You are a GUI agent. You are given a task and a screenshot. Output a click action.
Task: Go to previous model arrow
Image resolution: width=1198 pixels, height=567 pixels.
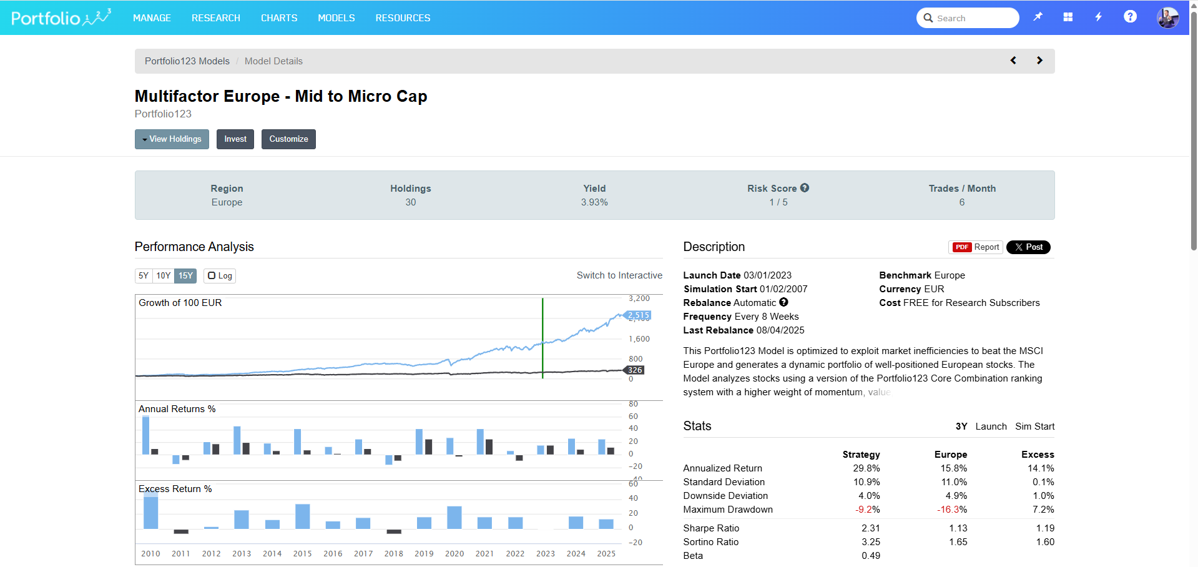(1013, 61)
